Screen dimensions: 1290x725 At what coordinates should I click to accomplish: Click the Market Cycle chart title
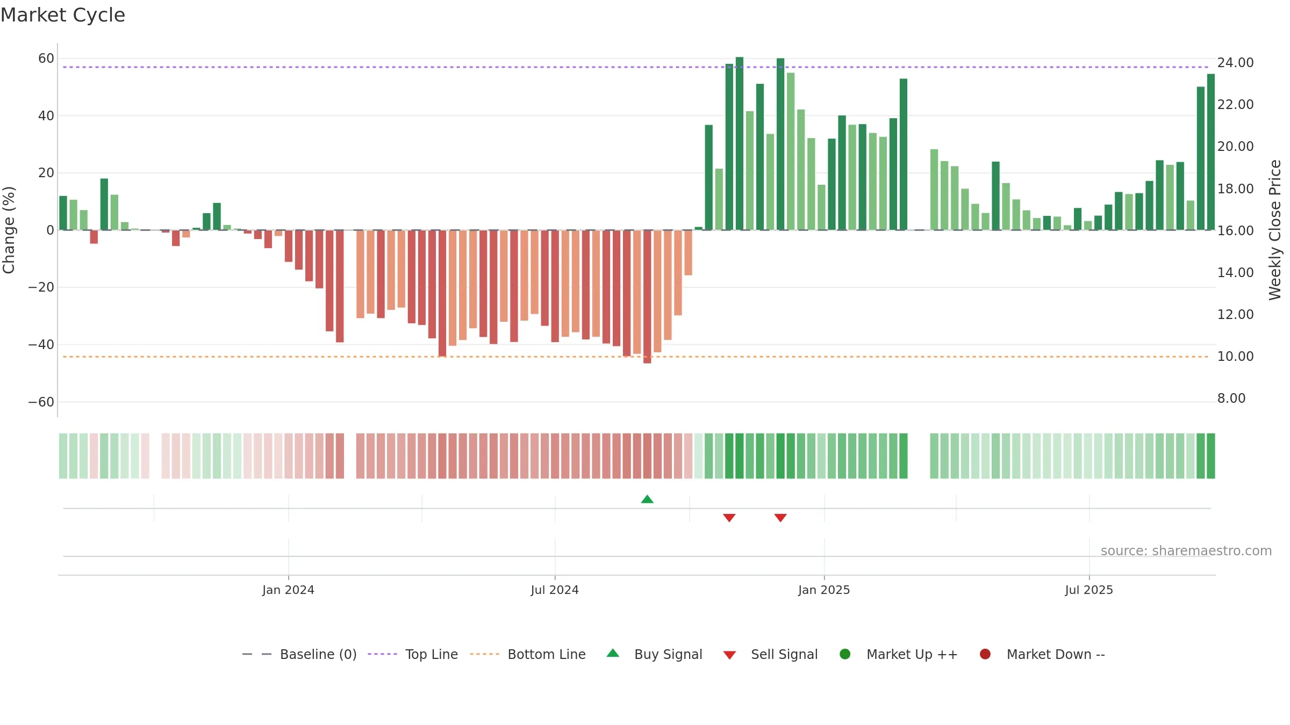(x=63, y=15)
